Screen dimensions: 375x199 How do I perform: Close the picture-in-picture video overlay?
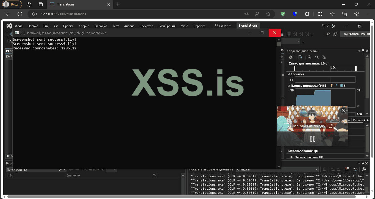tap(343, 111)
